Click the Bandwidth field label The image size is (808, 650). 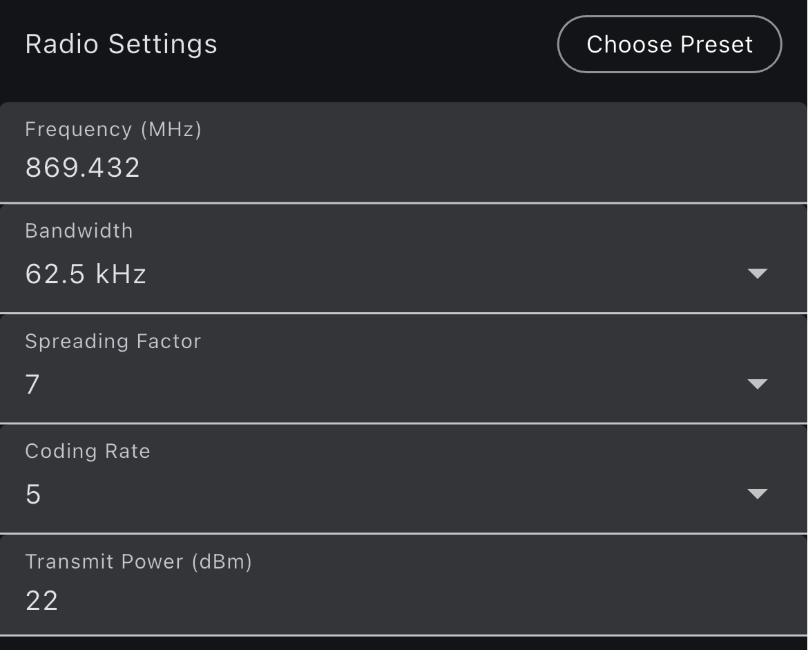(x=79, y=231)
